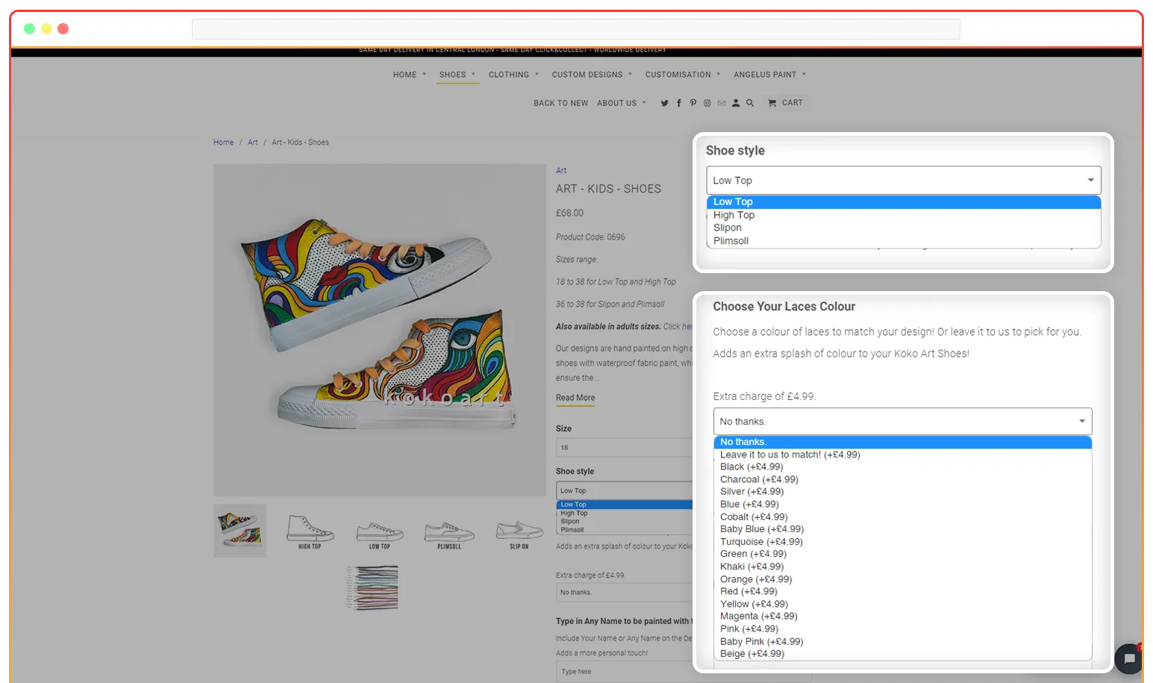Click the Read More link

[x=574, y=398]
